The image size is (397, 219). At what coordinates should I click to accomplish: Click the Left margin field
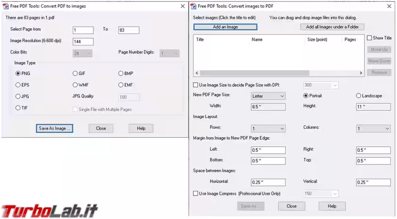tap(268, 150)
